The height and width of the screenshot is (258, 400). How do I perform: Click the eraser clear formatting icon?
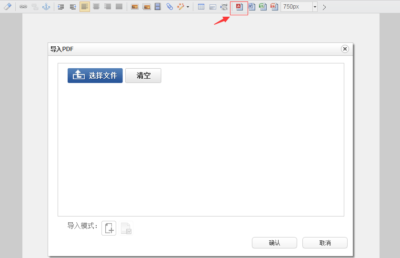pos(8,7)
